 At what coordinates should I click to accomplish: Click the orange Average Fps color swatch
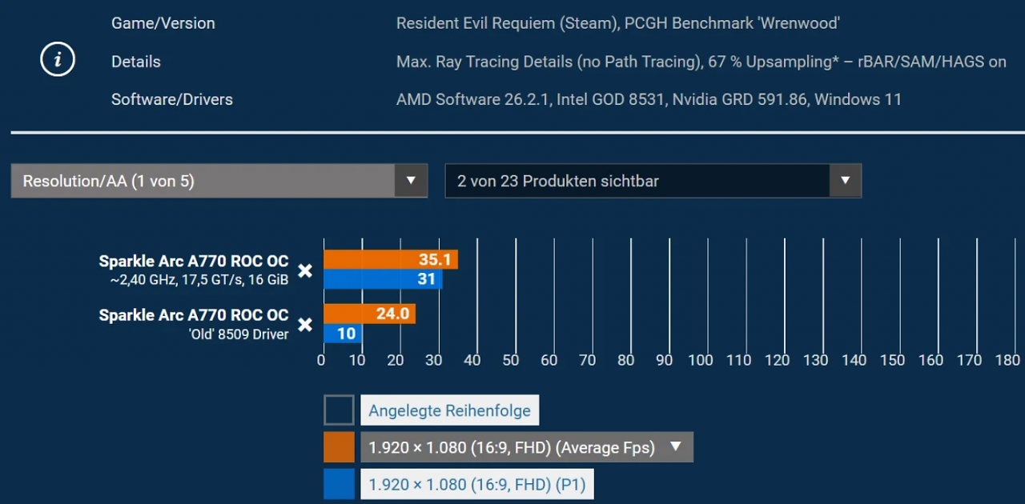click(339, 447)
